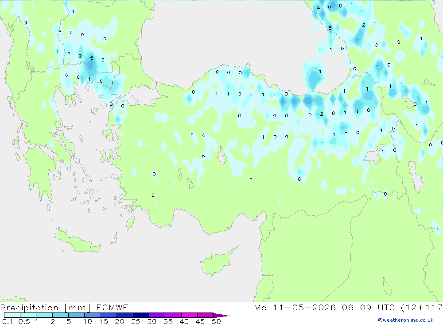Click the "[mm]" unit label
This screenshot has height=324, width=443.
tap(77, 308)
